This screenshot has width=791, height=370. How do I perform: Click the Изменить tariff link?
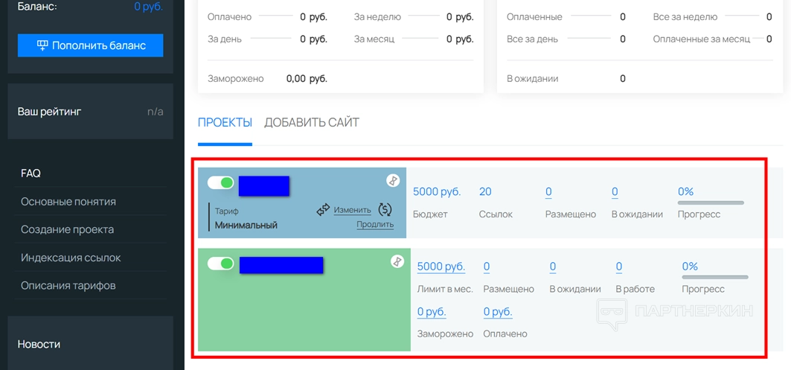(x=352, y=210)
